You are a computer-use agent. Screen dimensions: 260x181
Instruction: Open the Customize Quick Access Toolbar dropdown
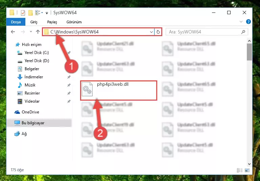click(x=47, y=13)
